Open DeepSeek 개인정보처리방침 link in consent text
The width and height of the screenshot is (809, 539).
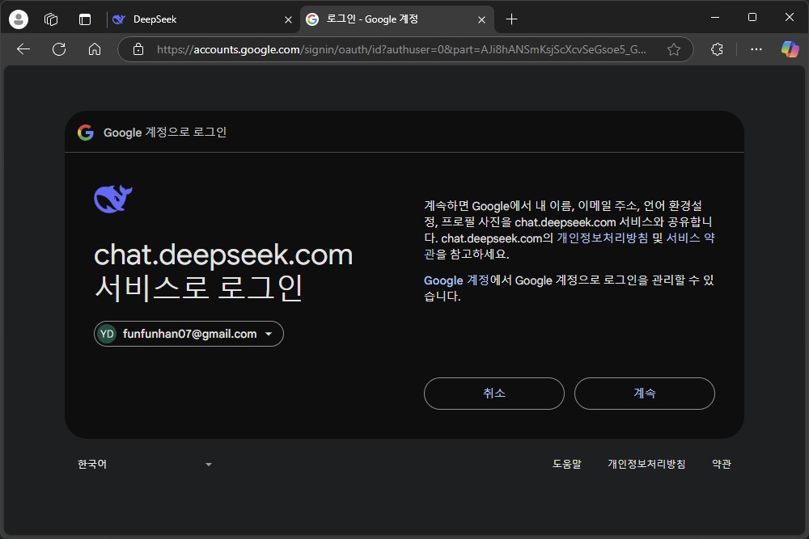(x=602, y=238)
